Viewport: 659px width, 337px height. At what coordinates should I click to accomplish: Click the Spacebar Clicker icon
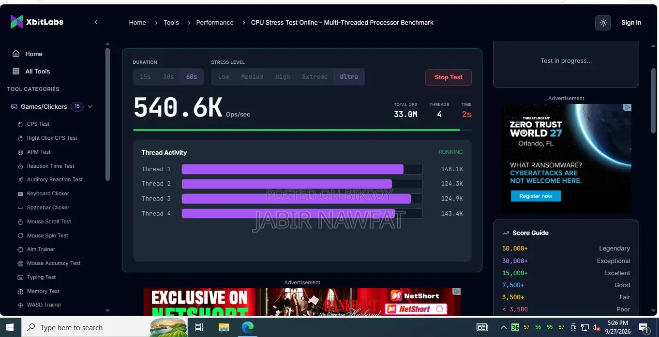pyautogui.click(x=20, y=208)
